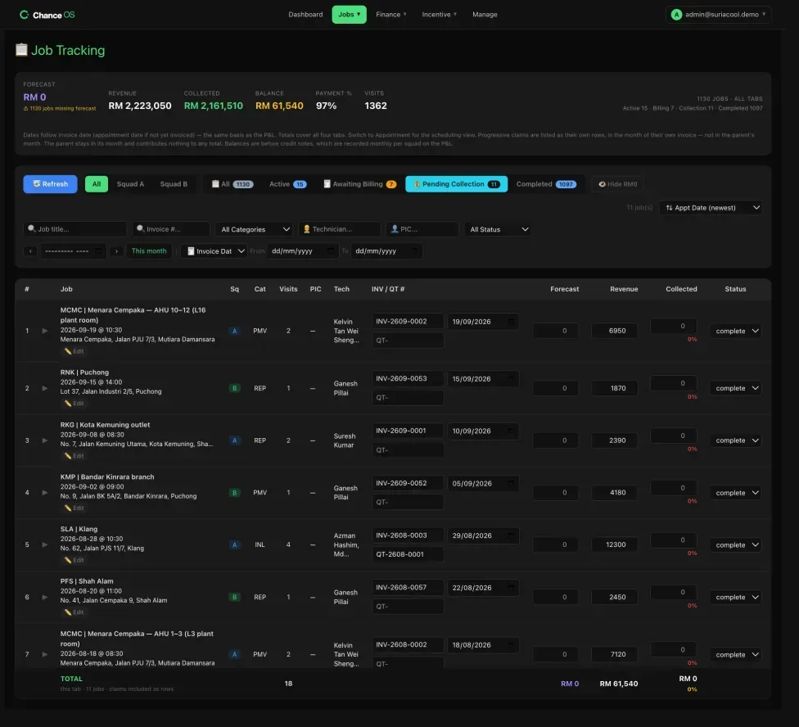This screenshot has height=727, width=799.
Task: Select the All squads filter
Action: coord(97,184)
